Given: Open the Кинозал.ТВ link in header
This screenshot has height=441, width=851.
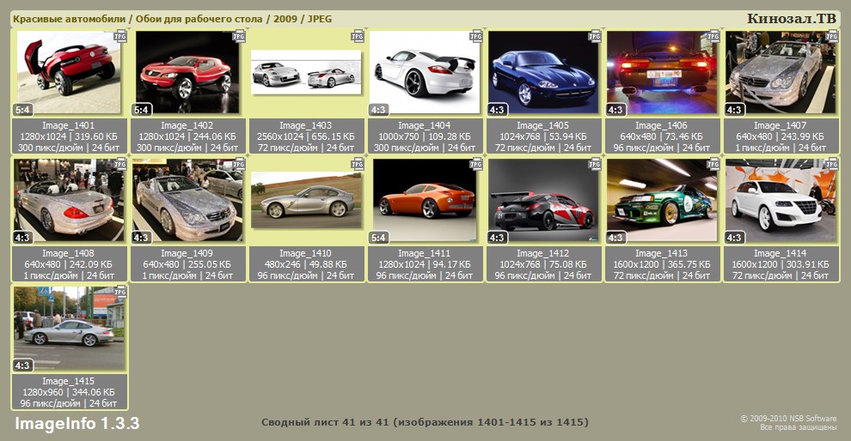Looking at the screenshot, I should [x=791, y=18].
